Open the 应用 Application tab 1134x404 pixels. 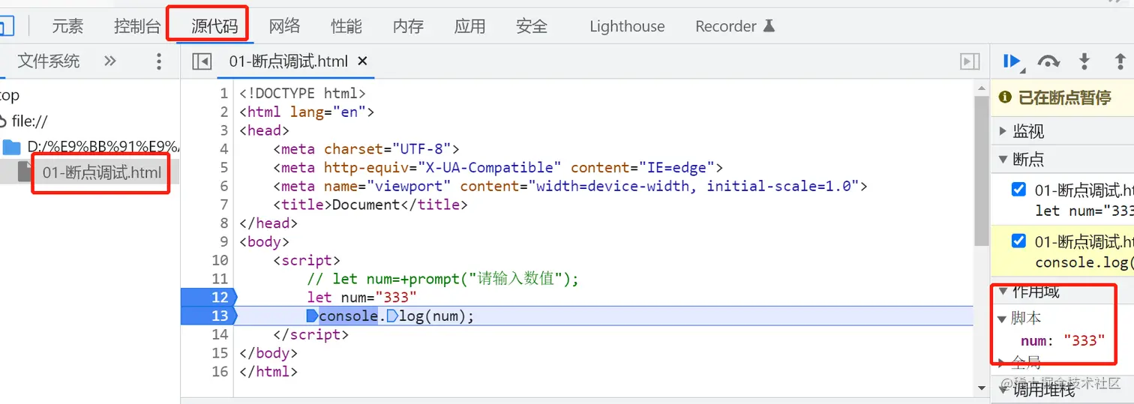click(469, 26)
